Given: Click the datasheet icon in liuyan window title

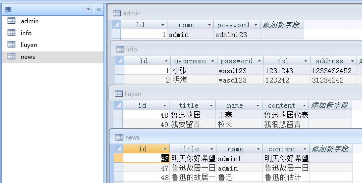Looking at the screenshot, I should click(119, 94).
